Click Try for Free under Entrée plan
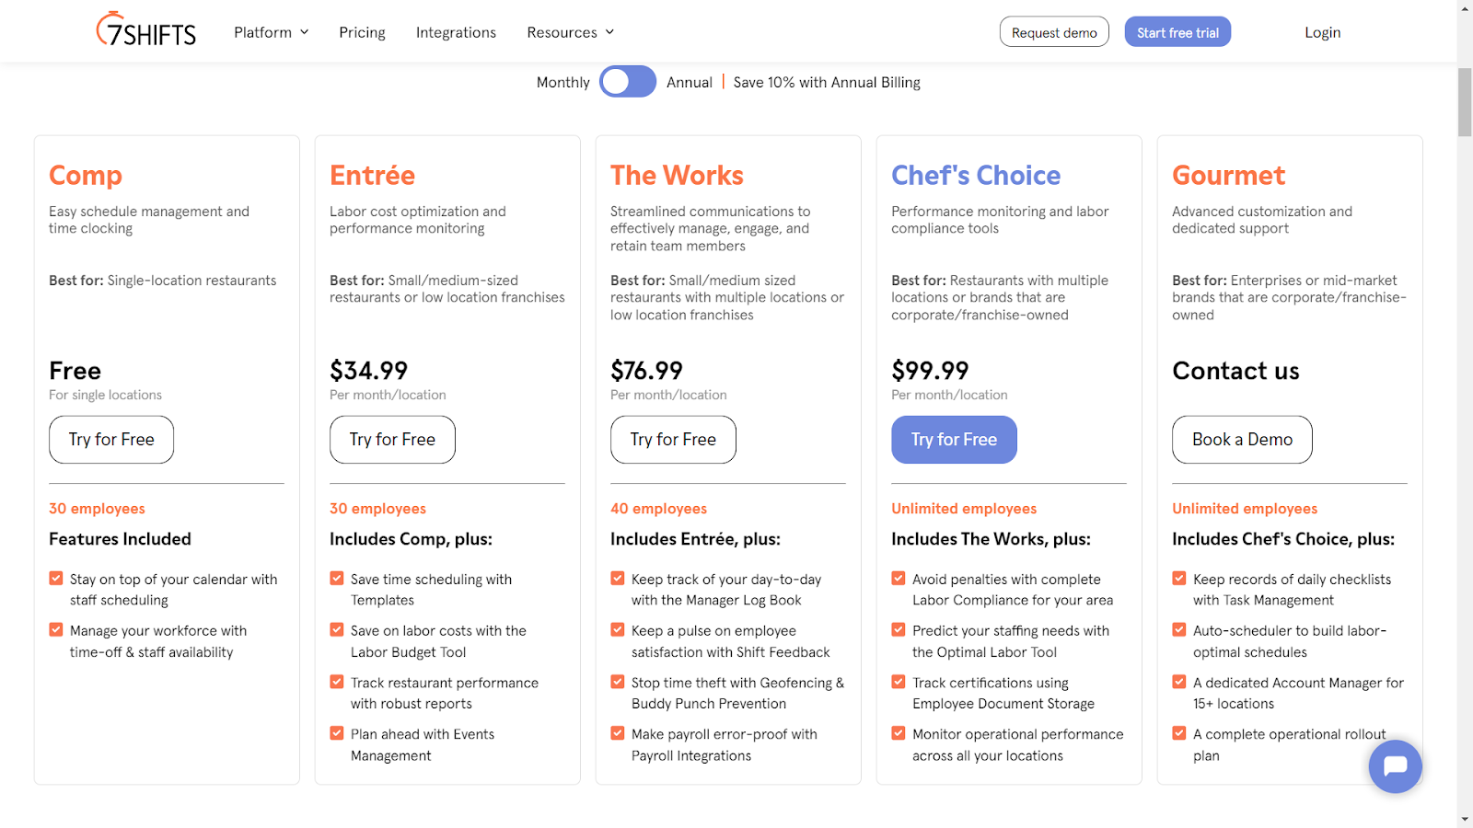The width and height of the screenshot is (1473, 828). (x=392, y=439)
